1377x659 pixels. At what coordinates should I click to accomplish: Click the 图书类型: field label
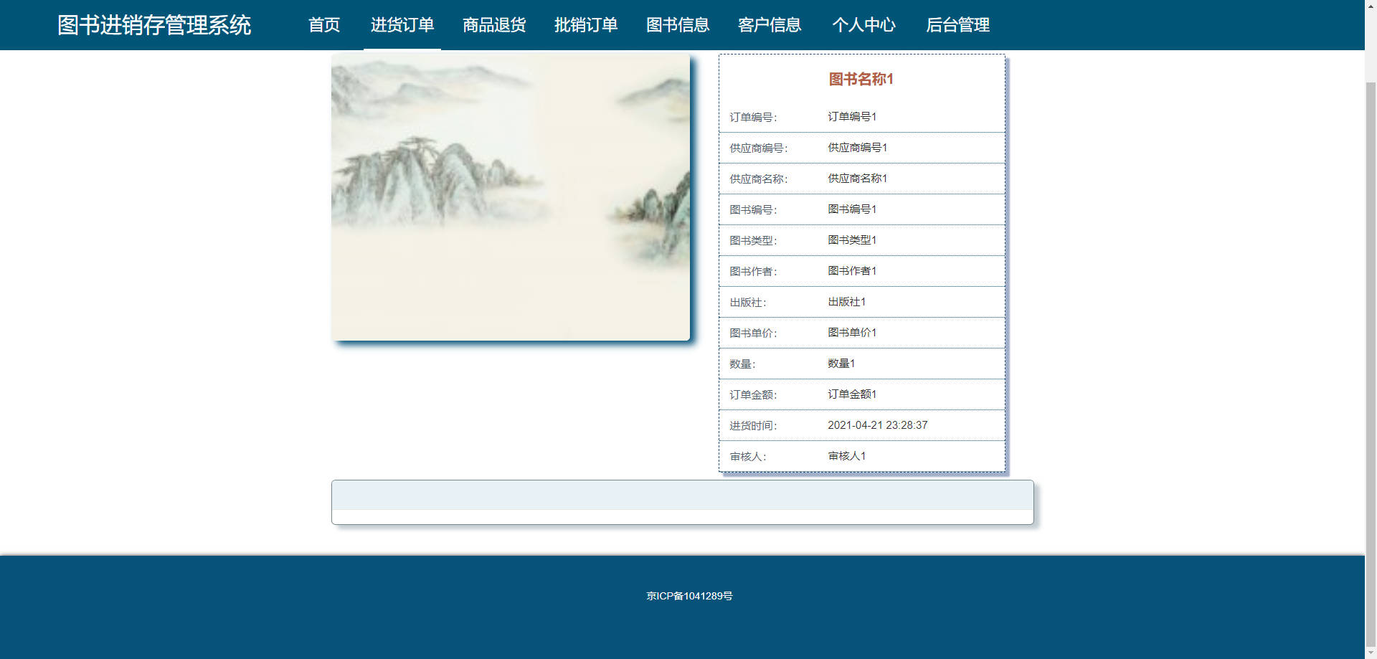click(x=753, y=240)
